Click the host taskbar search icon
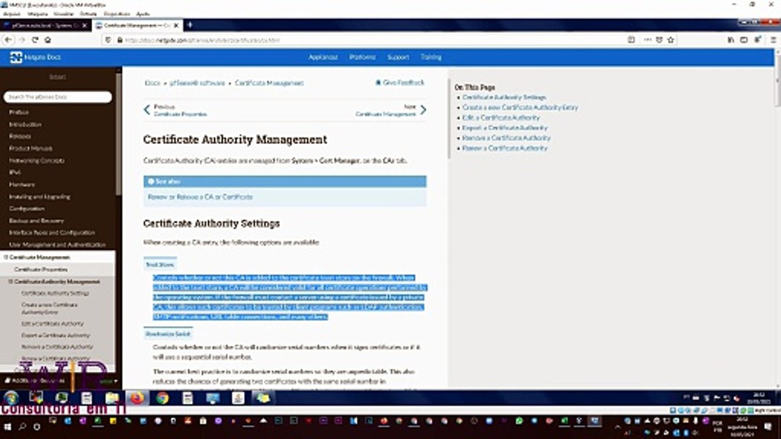The image size is (781, 439). 23,427
